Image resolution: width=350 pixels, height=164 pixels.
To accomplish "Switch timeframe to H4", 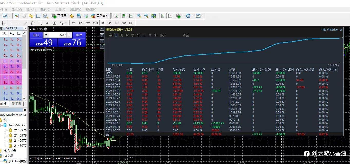I will [110, 23].
